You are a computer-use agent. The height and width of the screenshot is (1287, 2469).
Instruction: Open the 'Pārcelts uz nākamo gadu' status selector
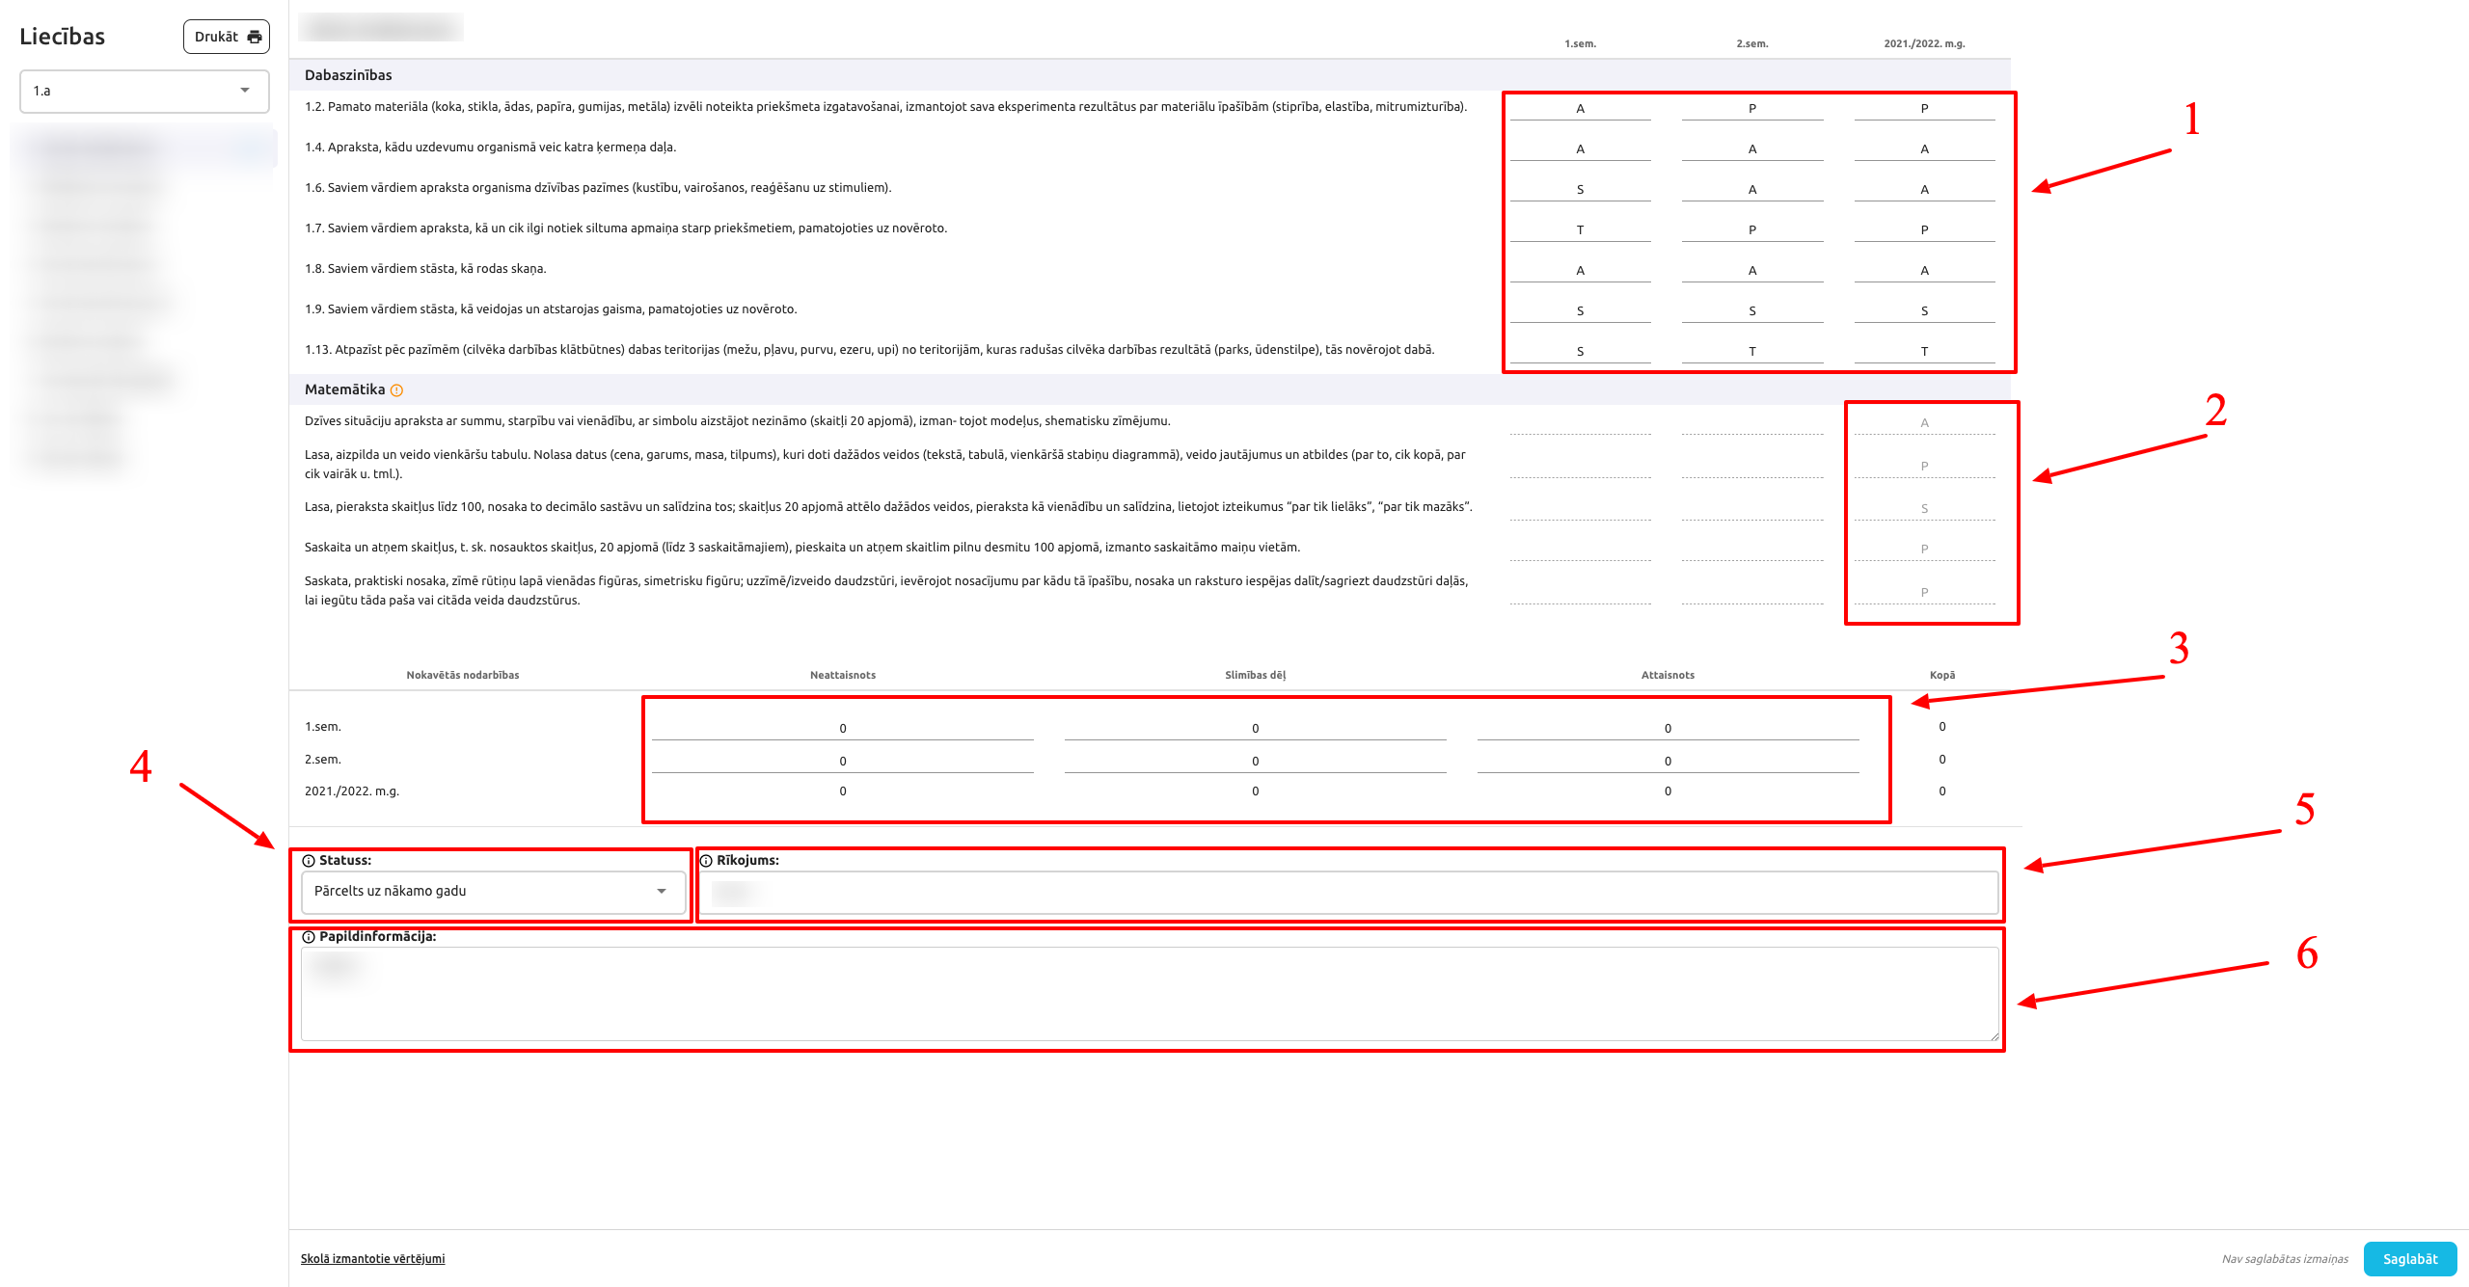click(482, 892)
